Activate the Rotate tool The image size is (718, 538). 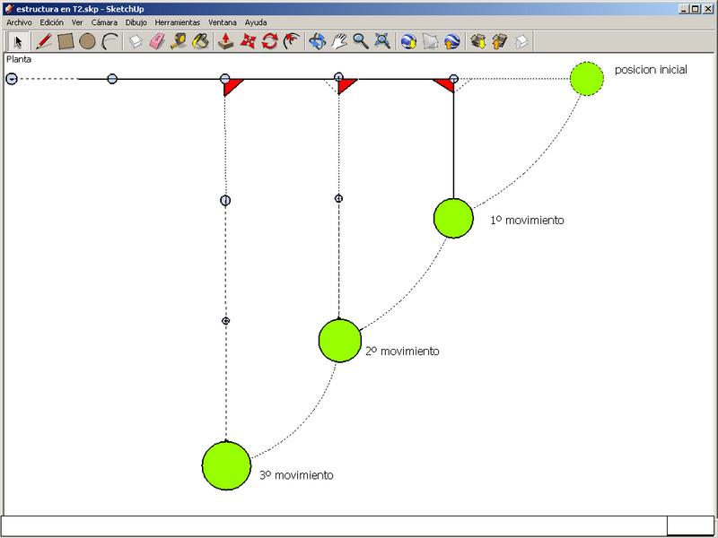tap(270, 41)
